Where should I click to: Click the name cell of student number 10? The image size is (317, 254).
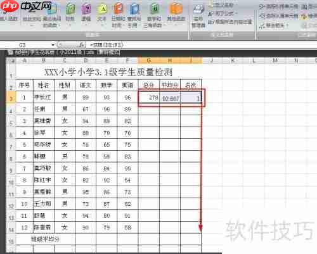point(44,204)
